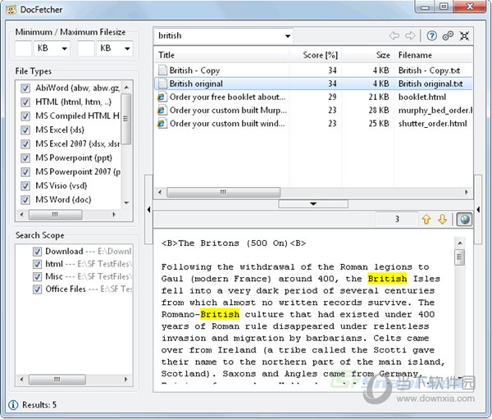Click the File Types vertical scrollbar thumb
The height and width of the screenshot is (419, 492).
[126, 119]
